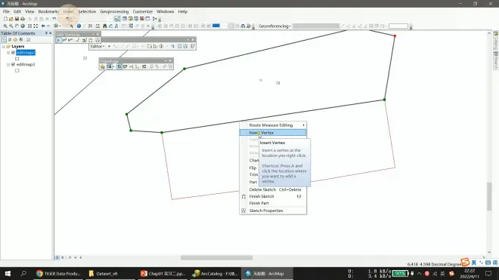This screenshot has width=499, height=280.
Task: Open the Georeferencing dropdown menu
Action: (274, 26)
